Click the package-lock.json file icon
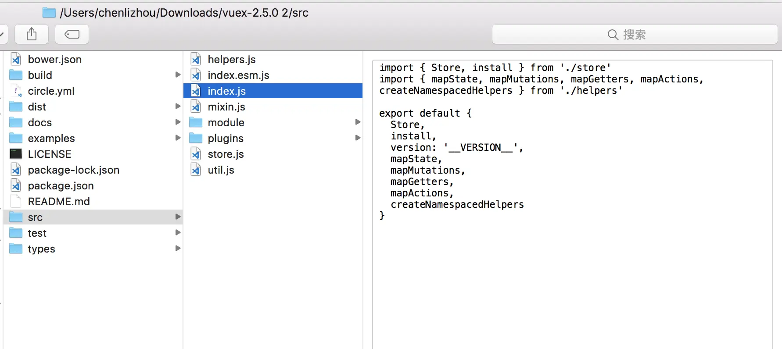Image resolution: width=782 pixels, height=349 pixels. tap(16, 170)
